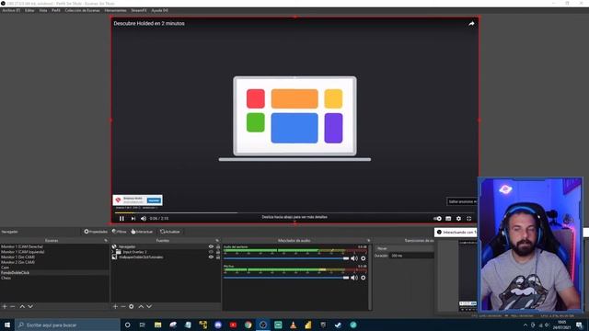
Task: Open settings gear for Mic/Aux
Action: pyautogui.click(x=364, y=278)
